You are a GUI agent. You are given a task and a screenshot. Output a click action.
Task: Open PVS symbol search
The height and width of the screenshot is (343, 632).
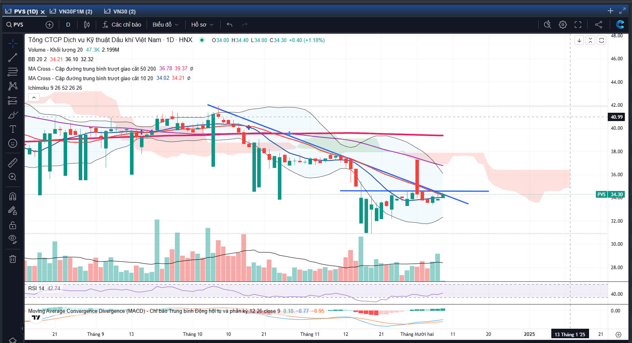[x=15, y=25]
